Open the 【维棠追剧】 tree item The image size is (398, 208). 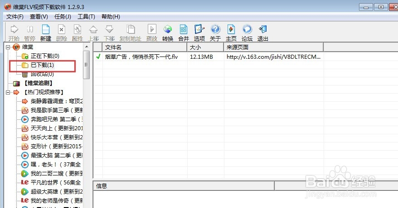(x=39, y=83)
